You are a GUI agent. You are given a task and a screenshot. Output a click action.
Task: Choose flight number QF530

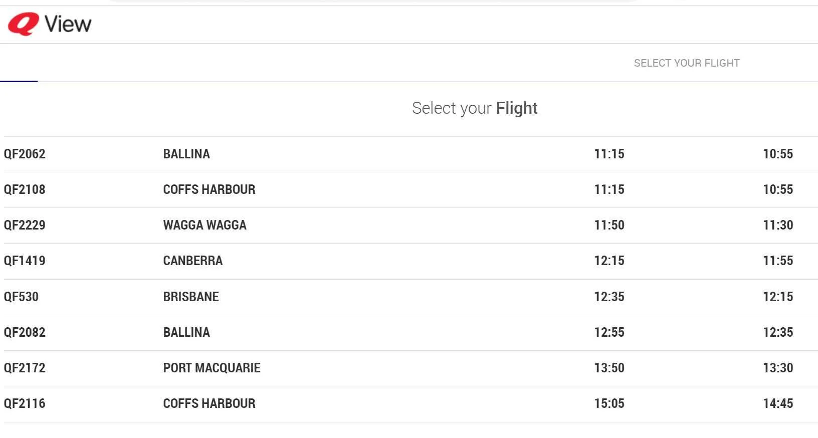pos(21,297)
